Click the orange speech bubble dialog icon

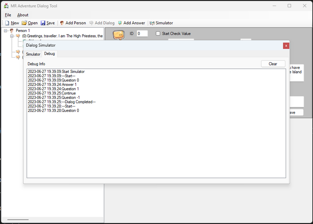(119, 35)
